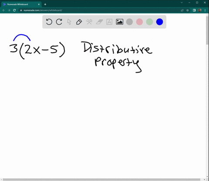The height and width of the screenshot is (181, 209).
Task: Select the pointer cursor tool
Action: tap(69, 22)
